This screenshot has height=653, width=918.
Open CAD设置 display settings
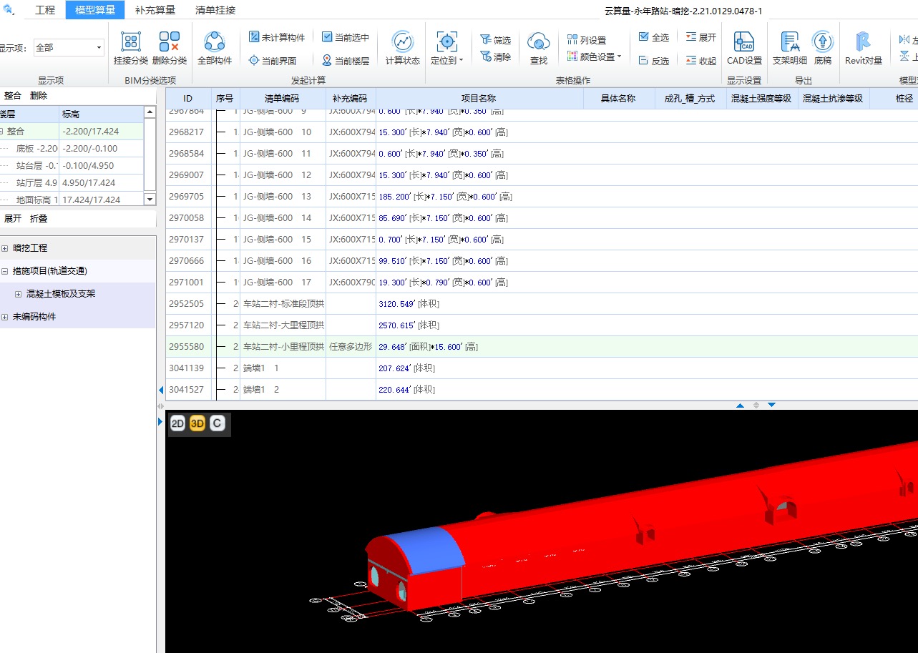point(744,41)
